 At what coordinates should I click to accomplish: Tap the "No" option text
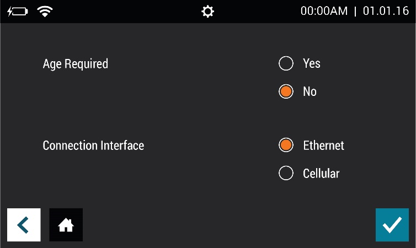coord(310,91)
